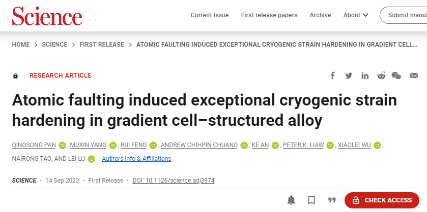This screenshot has width=427, height=212.
Task: Email this article via envelope icon
Action: [414, 76]
